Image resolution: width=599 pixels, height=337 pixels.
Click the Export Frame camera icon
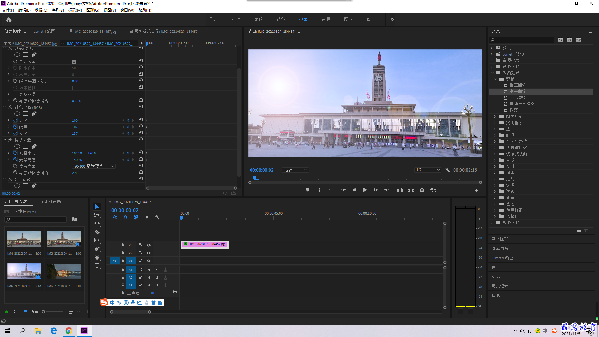[x=422, y=190]
